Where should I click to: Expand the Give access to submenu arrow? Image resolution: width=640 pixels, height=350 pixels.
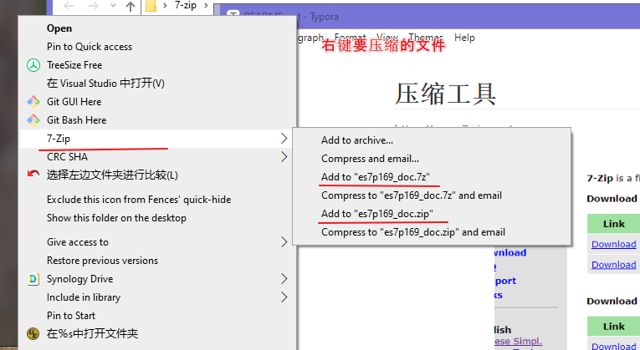pyautogui.click(x=284, y=242)
